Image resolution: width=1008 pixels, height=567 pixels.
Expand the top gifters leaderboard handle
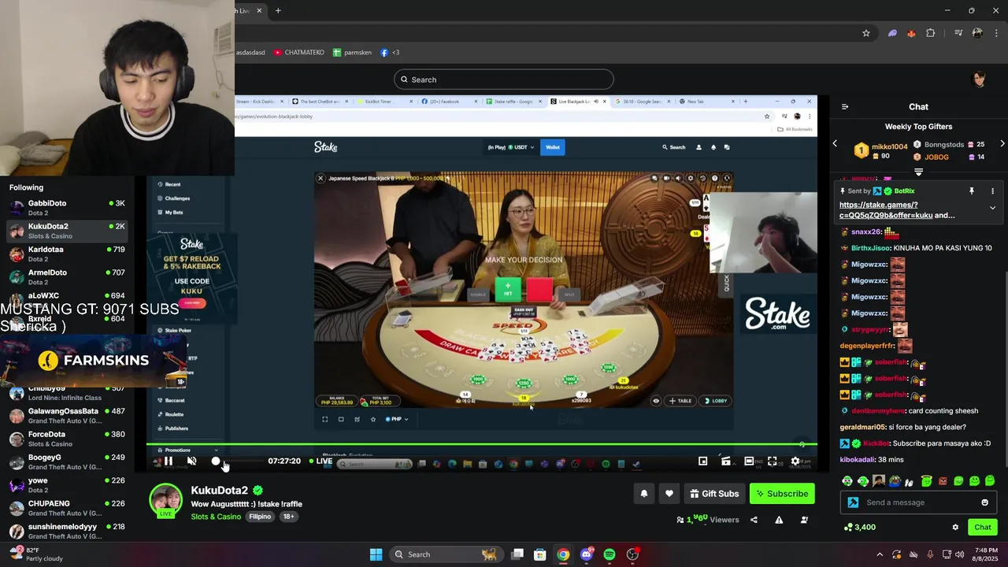click(918, 172)
